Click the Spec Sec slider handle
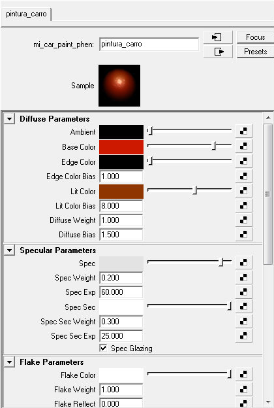The image size is (274, 408). (x=230, y=307)
